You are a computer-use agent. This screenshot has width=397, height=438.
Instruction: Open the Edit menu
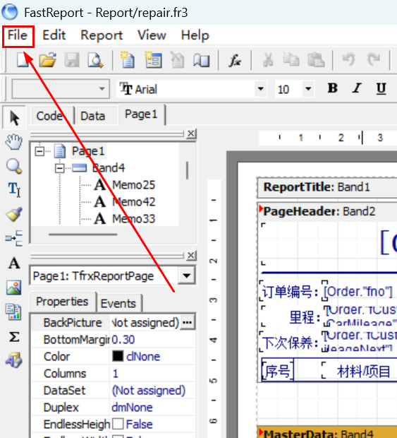pos(54,35)
